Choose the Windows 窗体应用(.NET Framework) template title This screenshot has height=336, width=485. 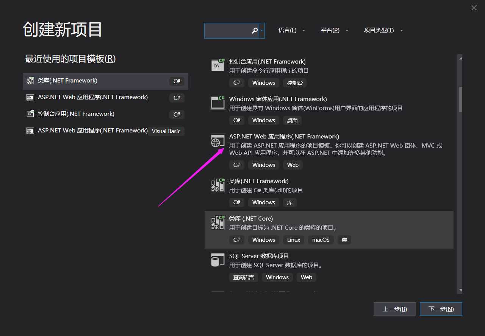278,99
